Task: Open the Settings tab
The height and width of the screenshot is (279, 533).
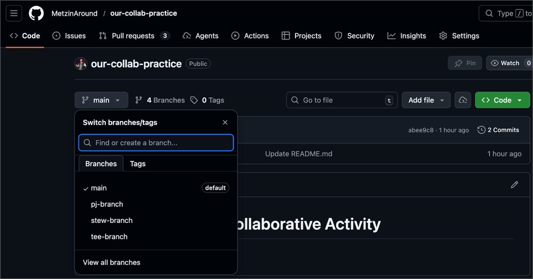Action: click(x=459, y=36)
